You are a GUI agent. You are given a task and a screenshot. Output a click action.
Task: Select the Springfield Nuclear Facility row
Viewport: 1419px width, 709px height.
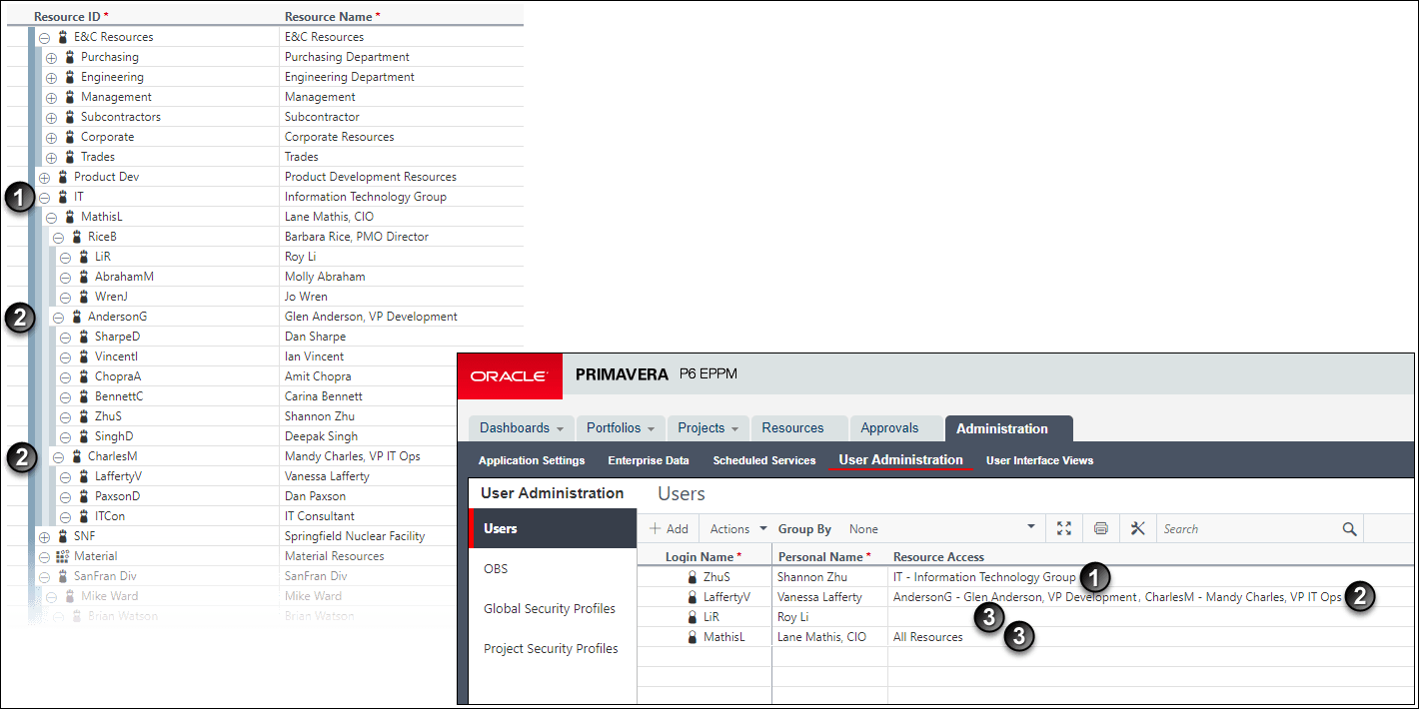click(265, 536)
